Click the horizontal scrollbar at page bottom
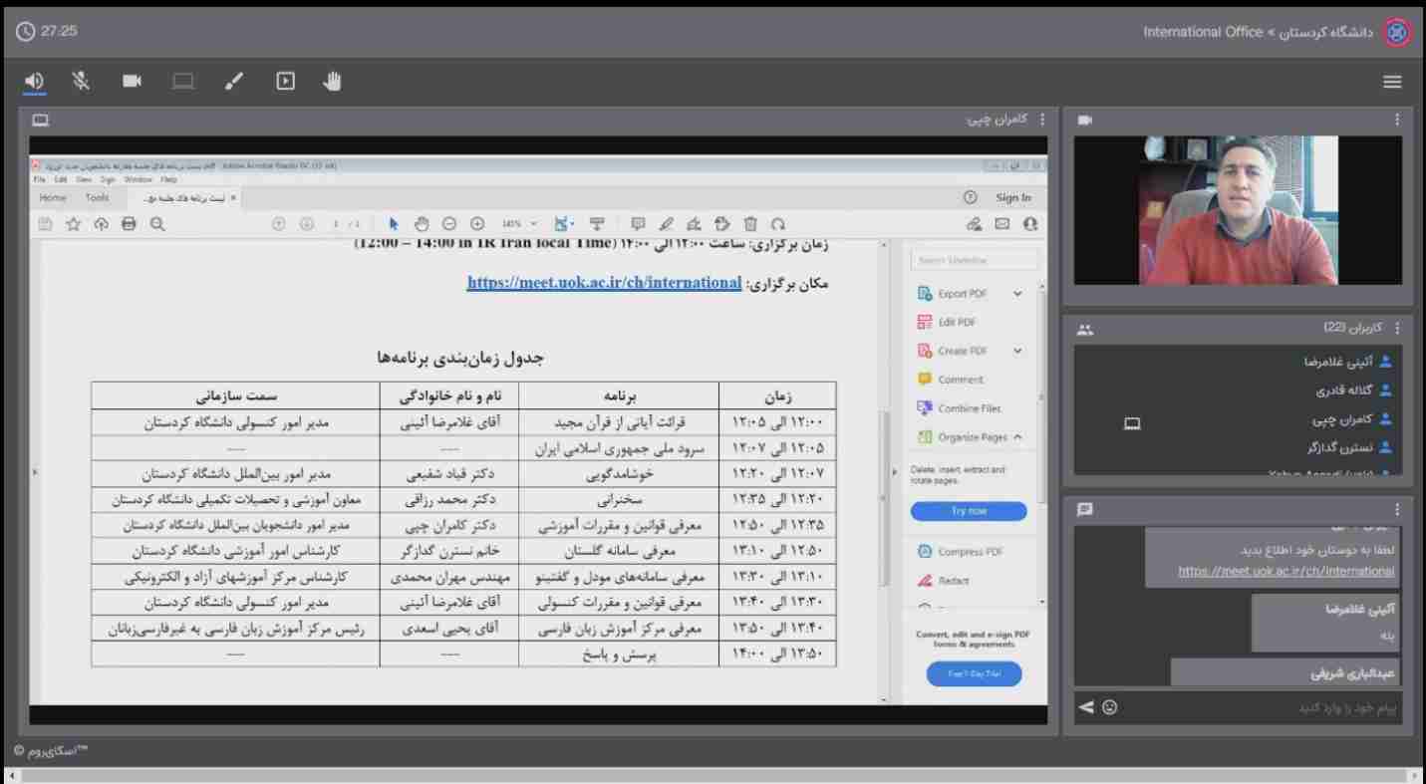 click(x=713, y=775)
